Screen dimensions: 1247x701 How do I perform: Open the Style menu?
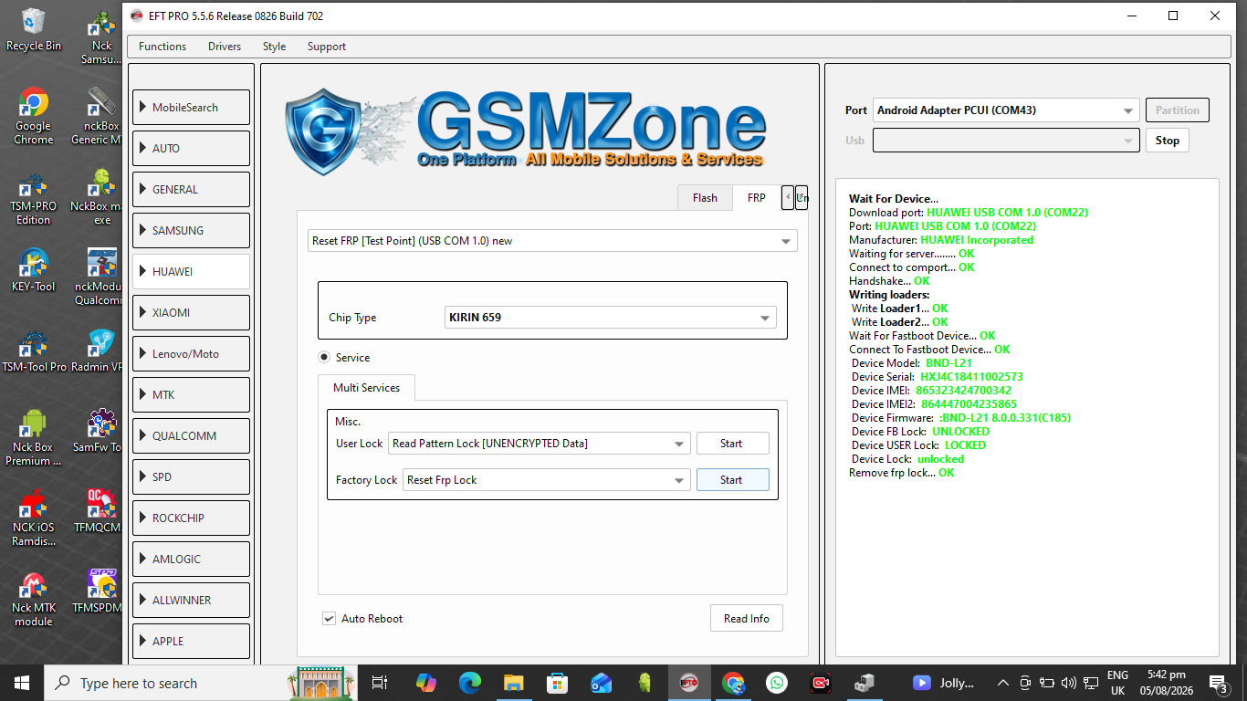(x=274, y=47)
